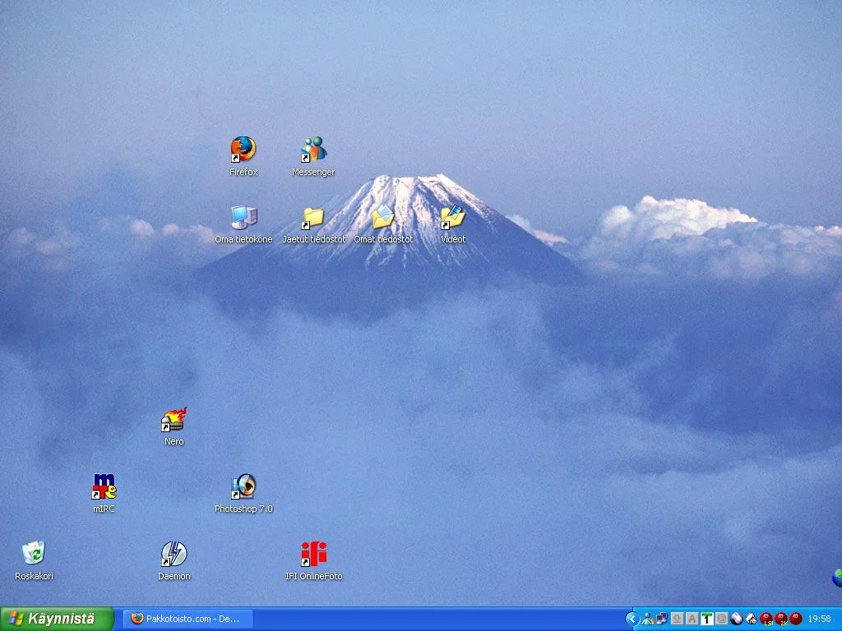This screenshot has width=842, height=631.
Task: Click the red LSI tray icon
Action: (766, 619)
